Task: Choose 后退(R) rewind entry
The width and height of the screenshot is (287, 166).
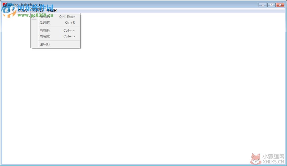Action: [56, 23]
